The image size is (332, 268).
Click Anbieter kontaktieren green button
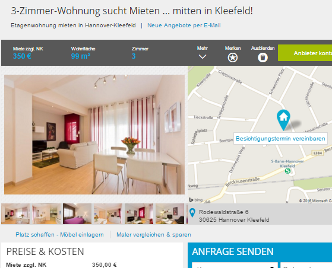click(305, 53)
